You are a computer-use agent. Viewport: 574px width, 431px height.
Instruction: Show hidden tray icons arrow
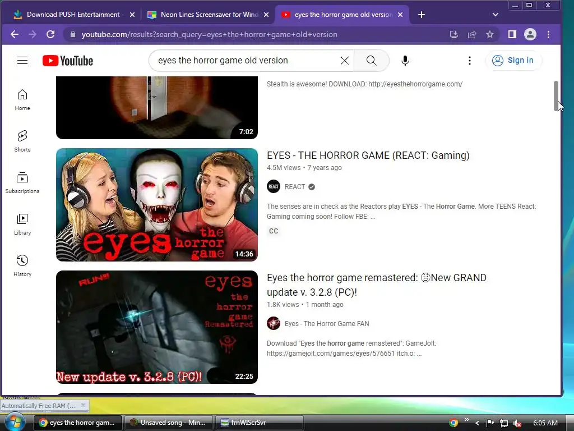click(477, 423)
